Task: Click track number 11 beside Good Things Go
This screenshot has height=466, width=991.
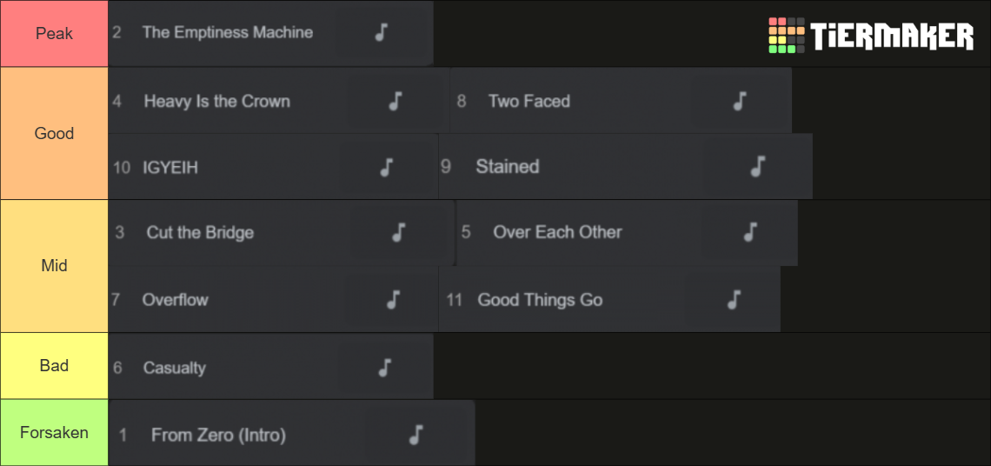Action: coord(455,299)
